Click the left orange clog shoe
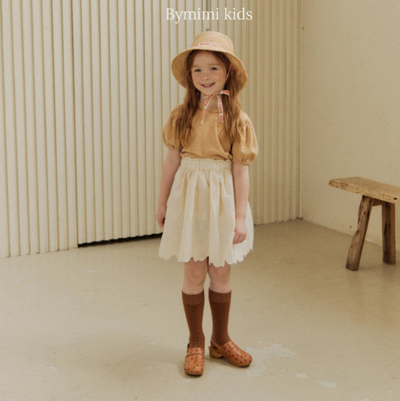The image size is (400, 401). pos(194,360)
